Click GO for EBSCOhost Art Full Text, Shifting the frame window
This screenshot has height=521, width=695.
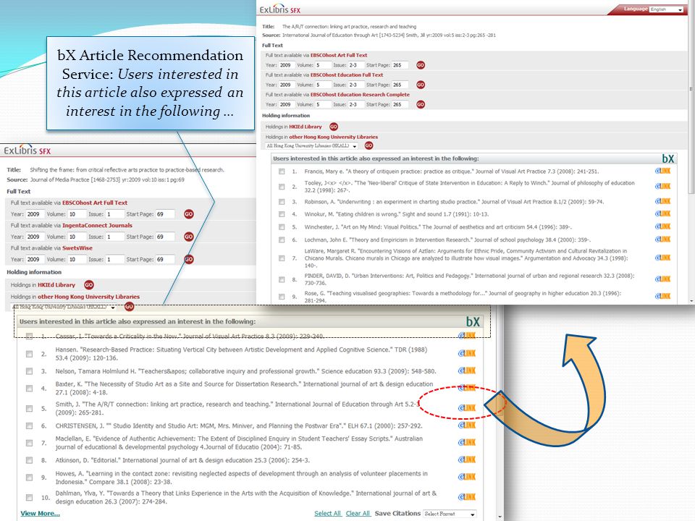189,214
